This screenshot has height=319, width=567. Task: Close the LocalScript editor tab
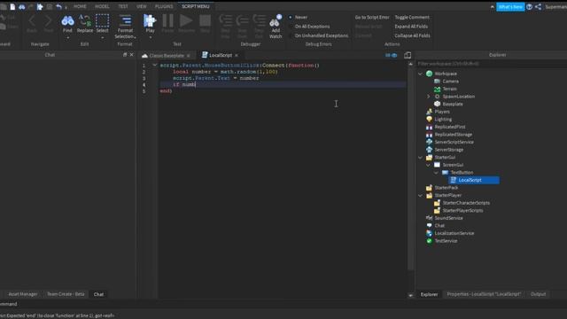coord(237,55)
